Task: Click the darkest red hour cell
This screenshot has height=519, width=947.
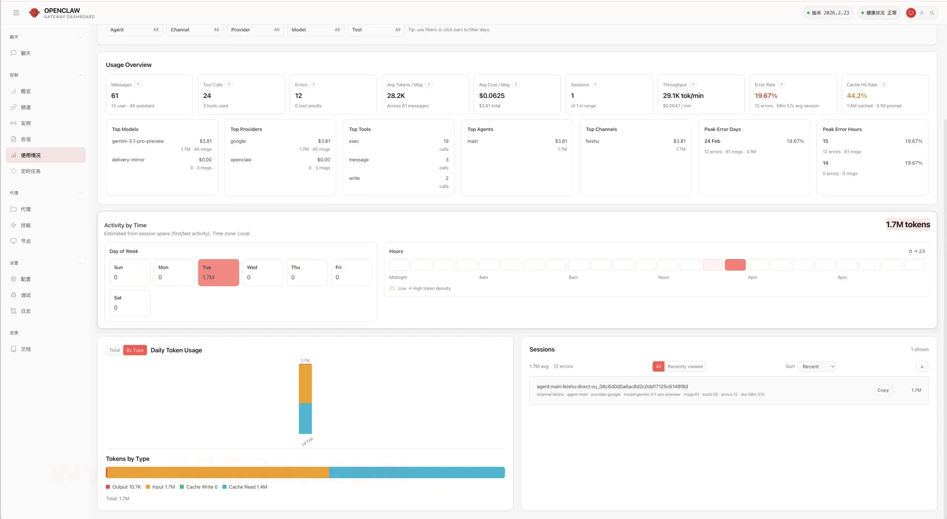Action: tap(735, 265)
